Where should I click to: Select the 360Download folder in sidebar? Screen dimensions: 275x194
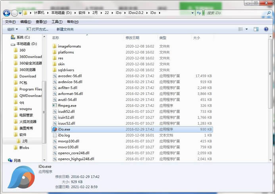[x=28, y=57]
